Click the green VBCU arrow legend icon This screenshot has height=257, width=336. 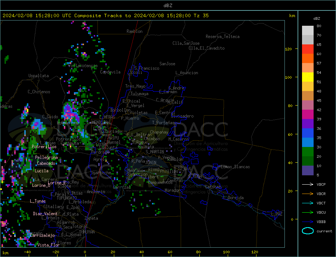tap(308, 213)
